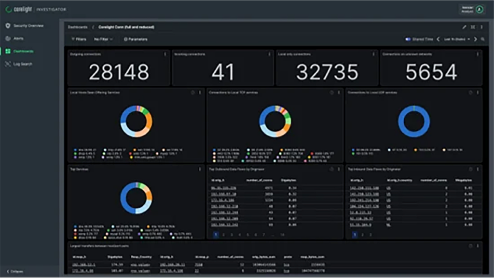Go to Log Search in the sidebar
Screen dimensions: 494x278
click(x=22, y=64)
